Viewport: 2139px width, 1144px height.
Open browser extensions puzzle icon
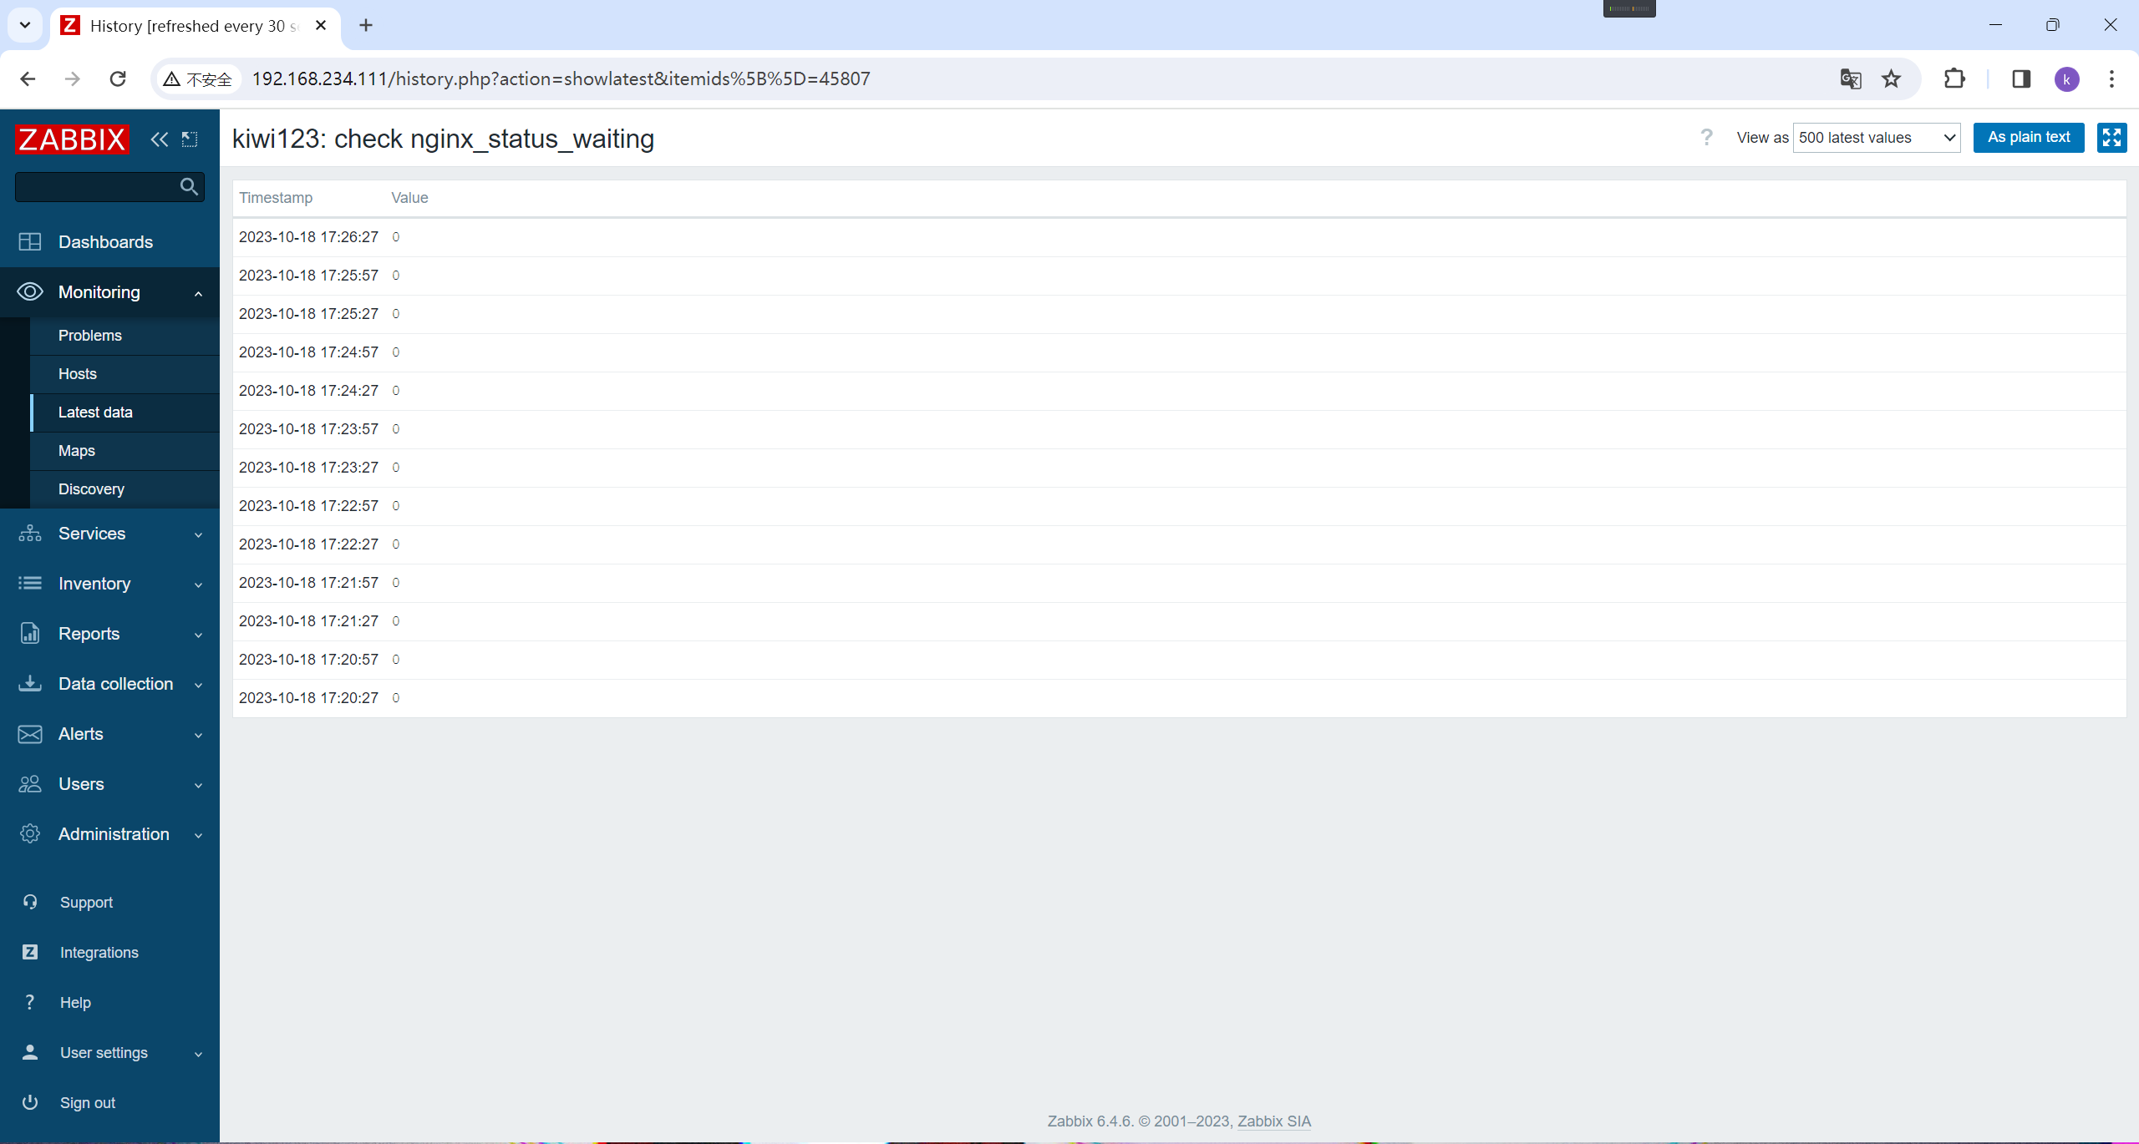coord(1954,79)
